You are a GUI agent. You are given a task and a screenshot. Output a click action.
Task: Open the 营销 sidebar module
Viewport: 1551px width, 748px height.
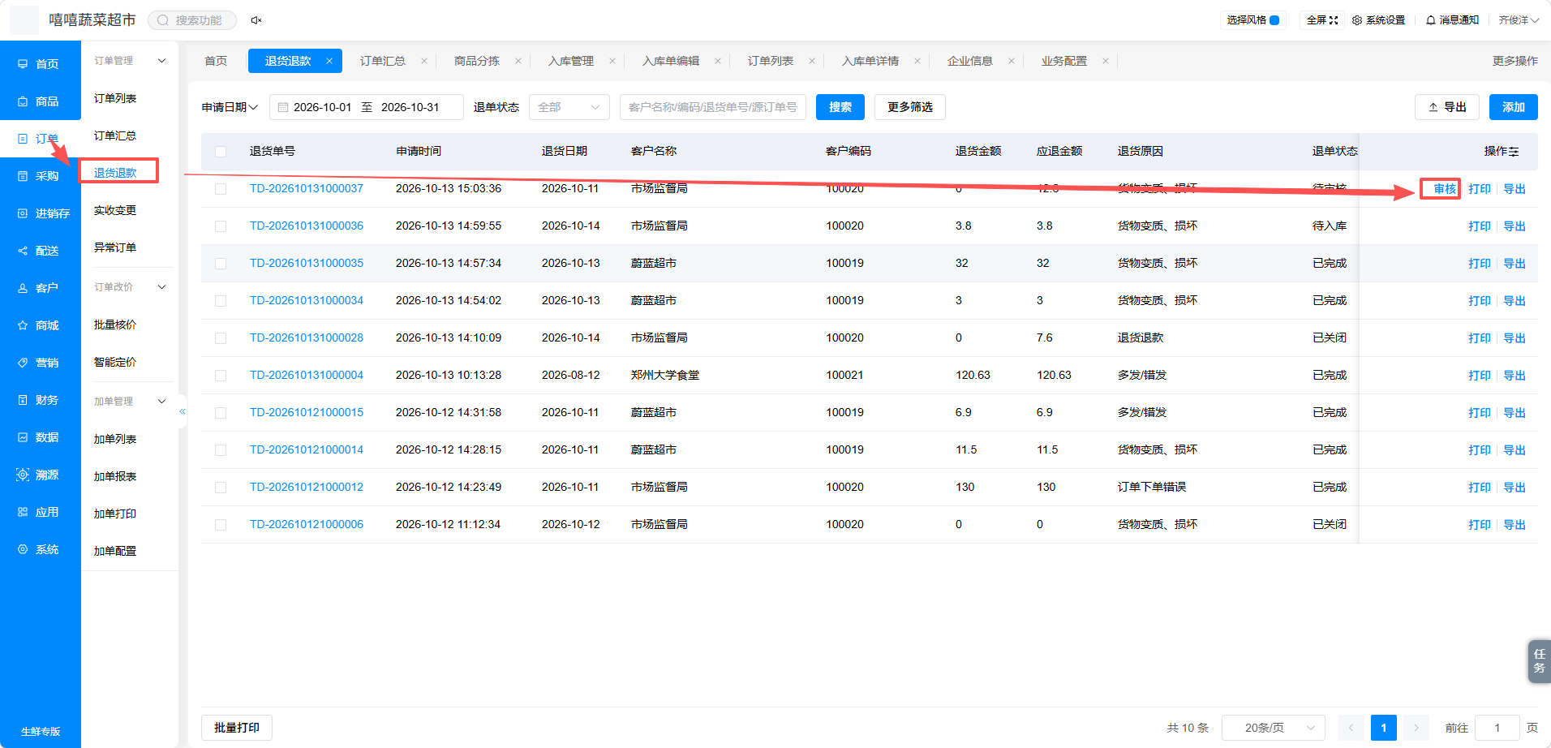click(x=39, y=363)
